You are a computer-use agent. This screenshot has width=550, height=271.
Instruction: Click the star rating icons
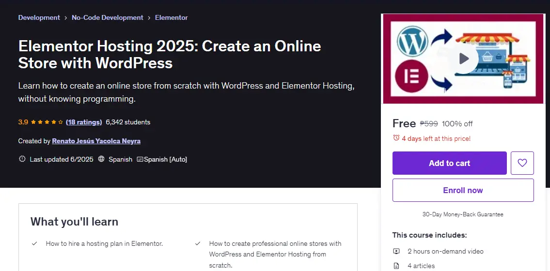[x=47, y=122]
